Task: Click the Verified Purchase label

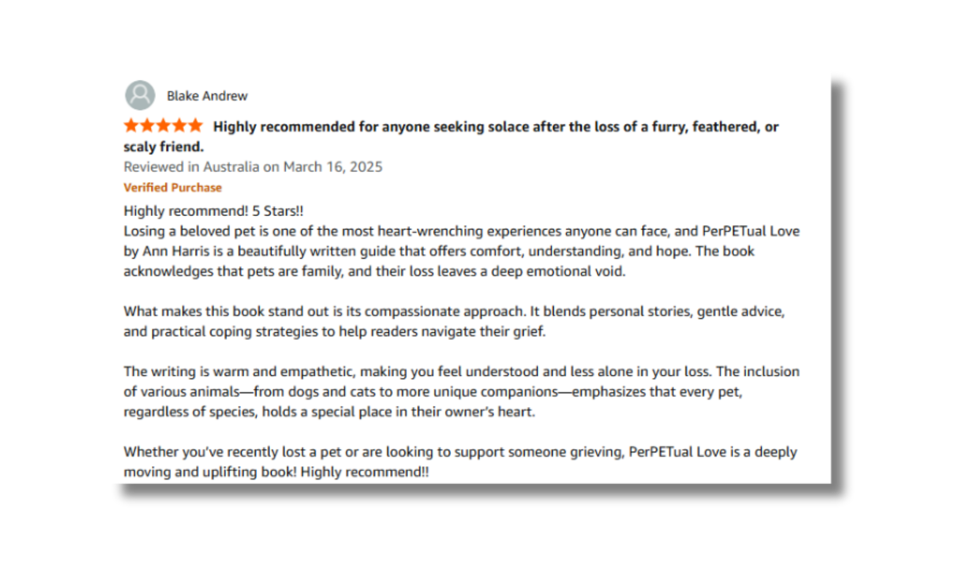Action: tap(173, 188)
